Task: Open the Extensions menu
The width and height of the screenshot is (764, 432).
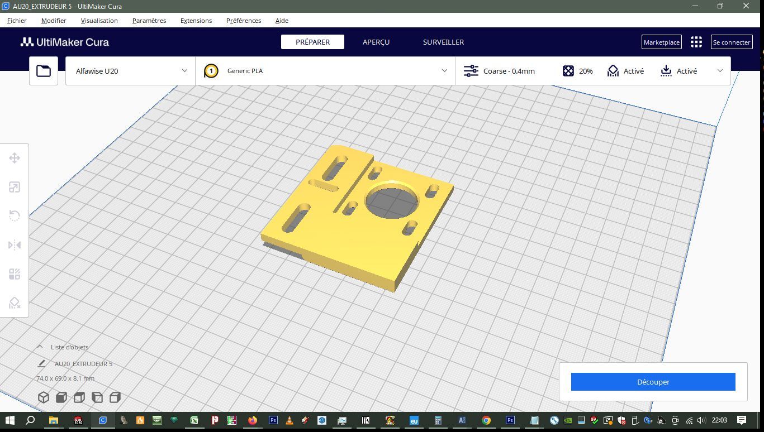Action: click(196, 21)
